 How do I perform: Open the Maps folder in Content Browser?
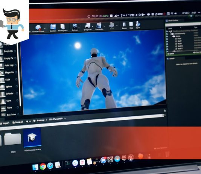13,139
